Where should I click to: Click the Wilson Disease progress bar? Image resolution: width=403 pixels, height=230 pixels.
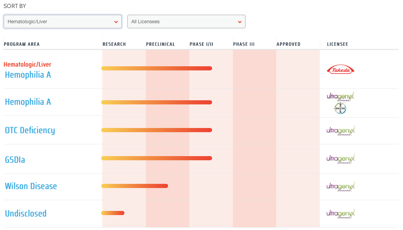(134, 186)
